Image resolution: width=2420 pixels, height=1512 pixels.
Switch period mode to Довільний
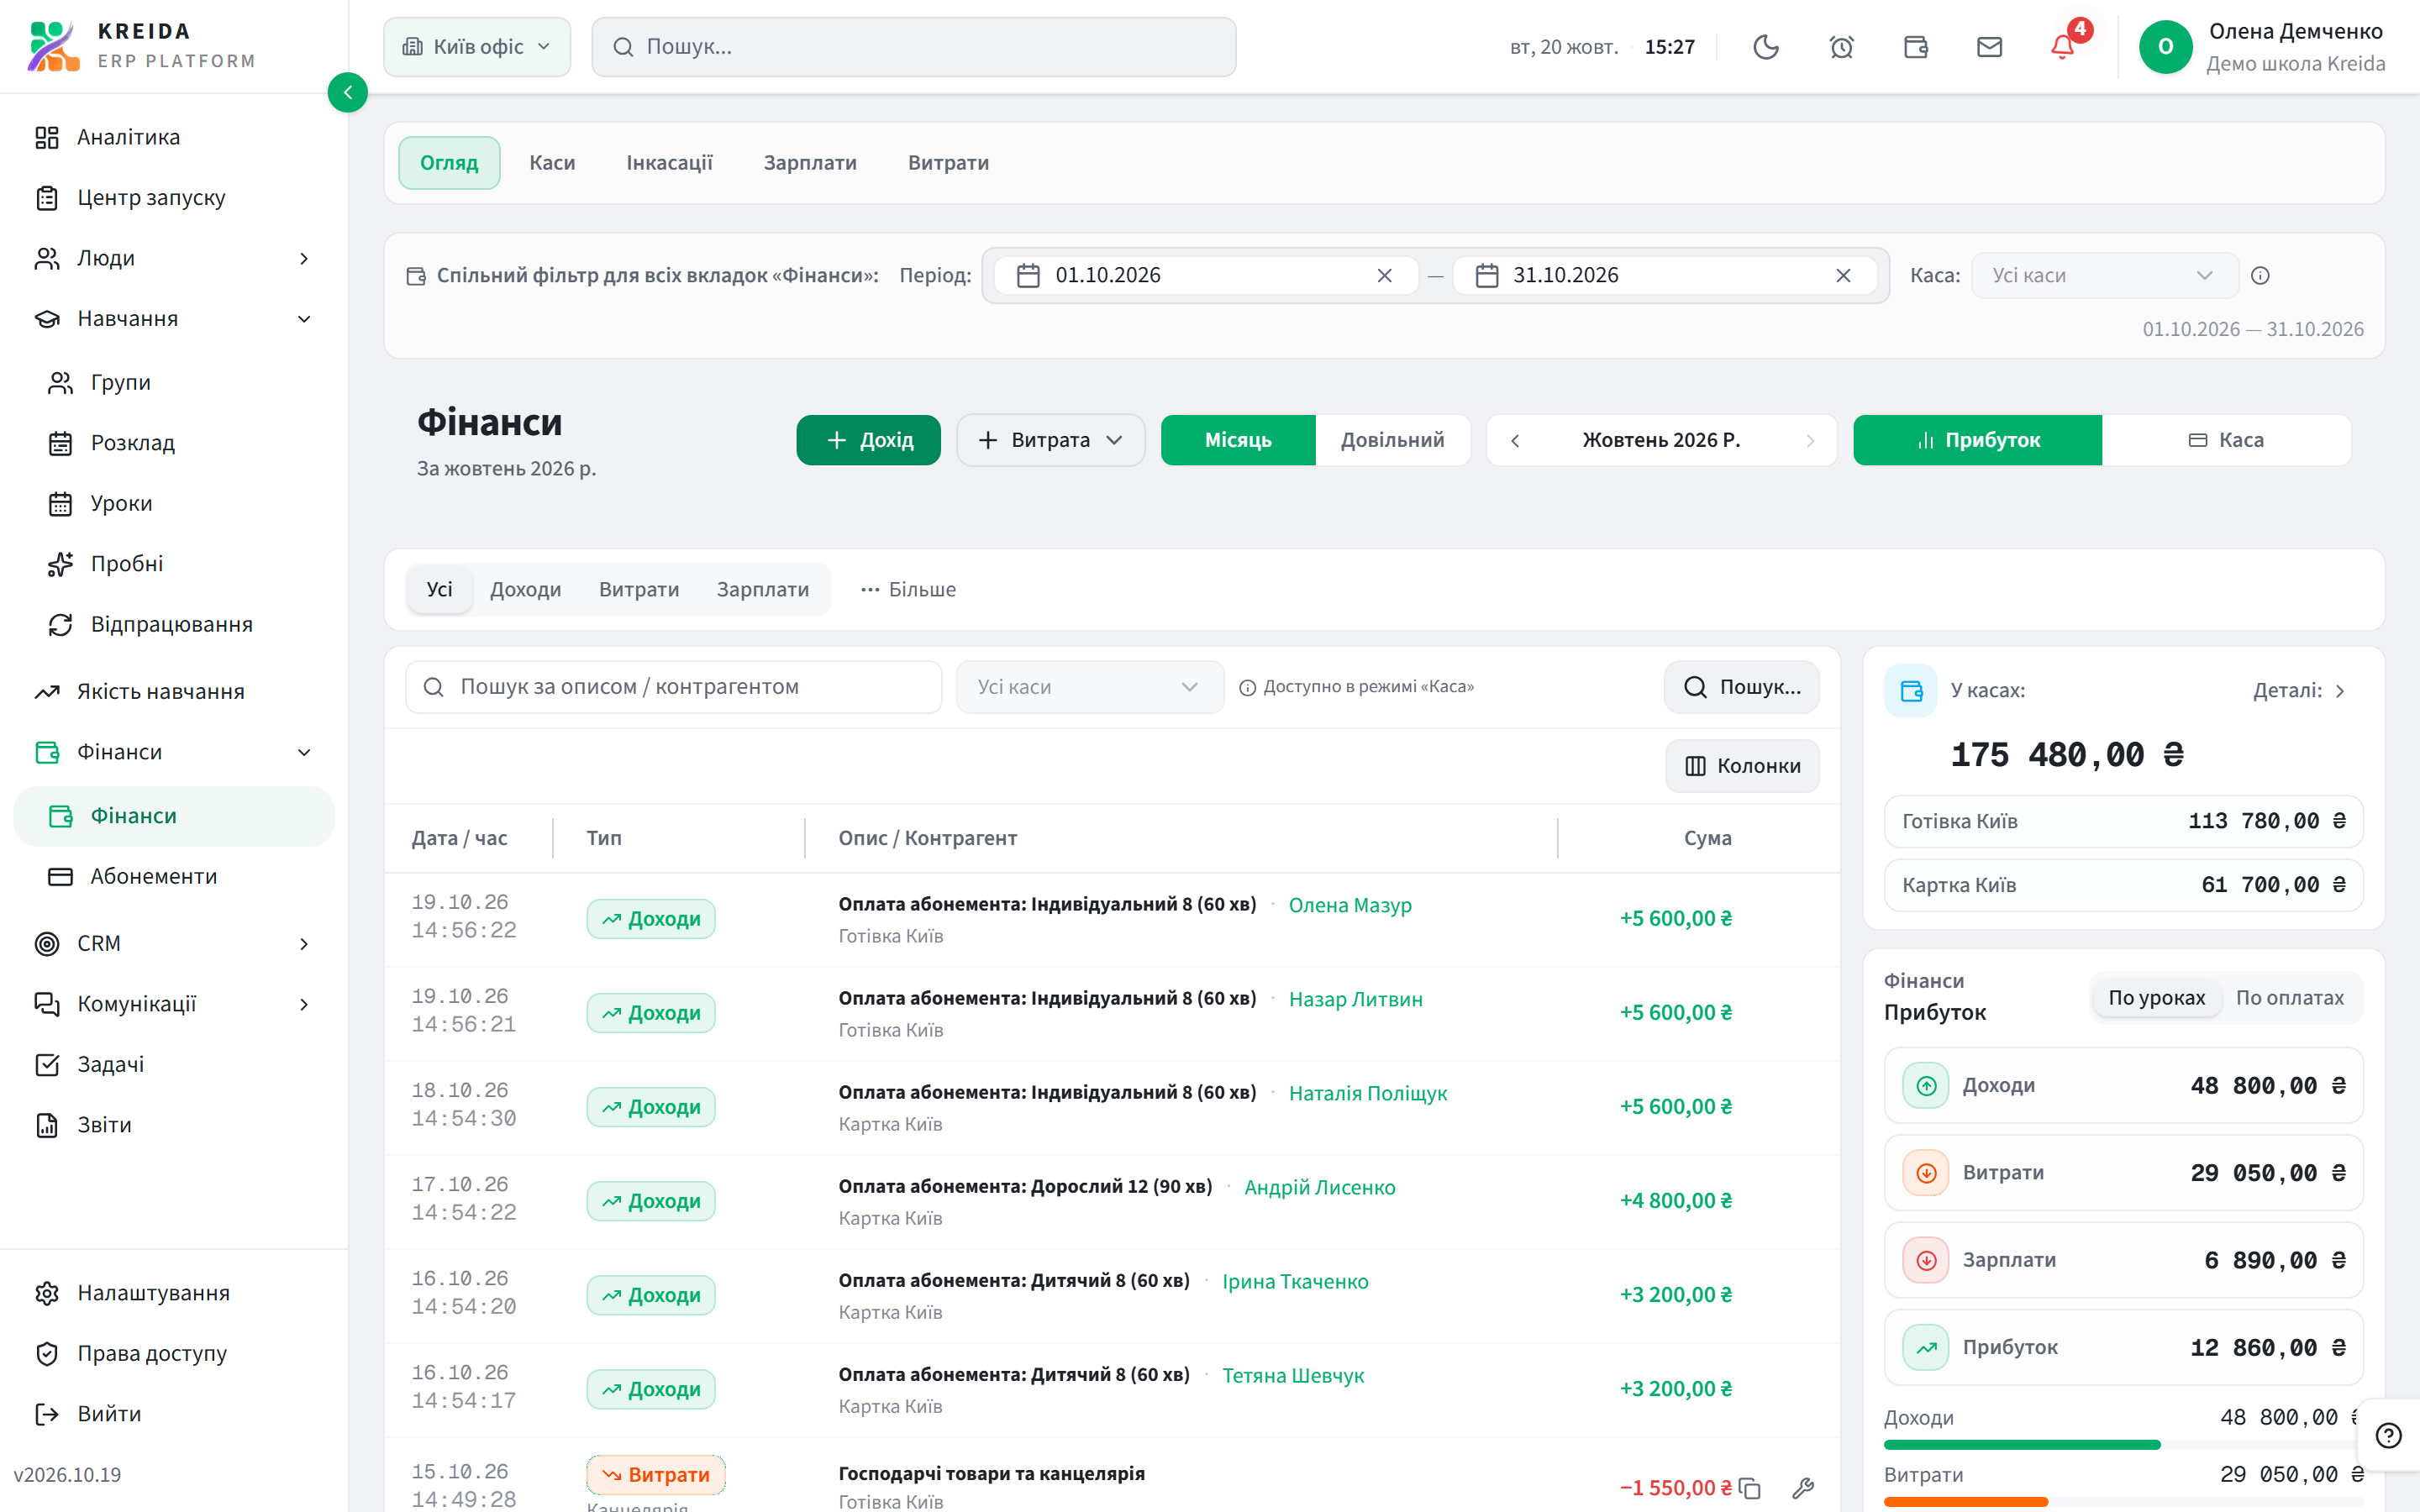(1392, 440)
